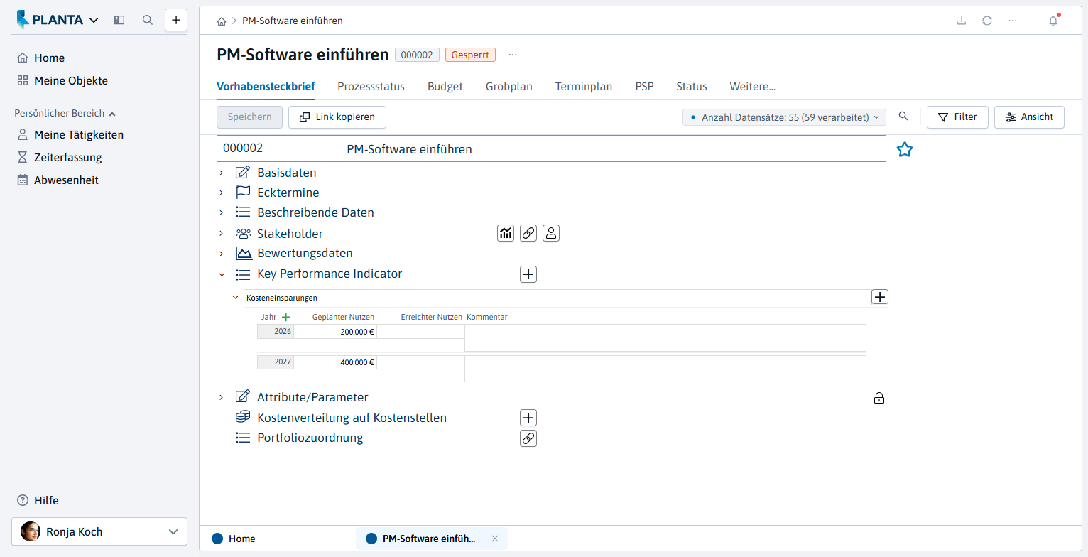Expand the Attribute/Parameter section

[222, 397]
